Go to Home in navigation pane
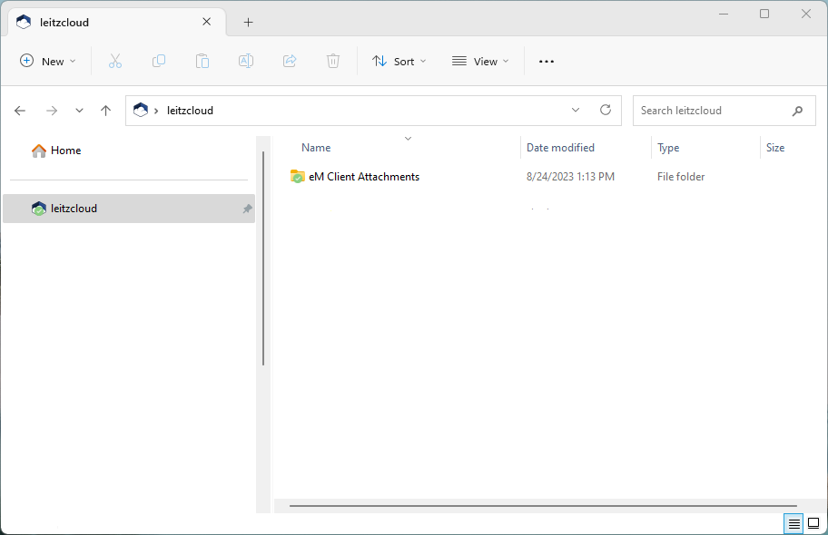Viewport: 828px width, 535px height. click(x=65, y=151)
